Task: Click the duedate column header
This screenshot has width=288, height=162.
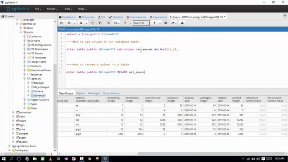Action: pyautogui.click(x=191, y=99)
